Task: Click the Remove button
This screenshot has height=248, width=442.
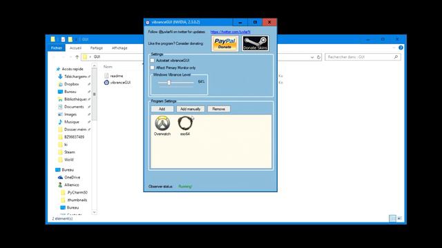Action: pos(219,109)
